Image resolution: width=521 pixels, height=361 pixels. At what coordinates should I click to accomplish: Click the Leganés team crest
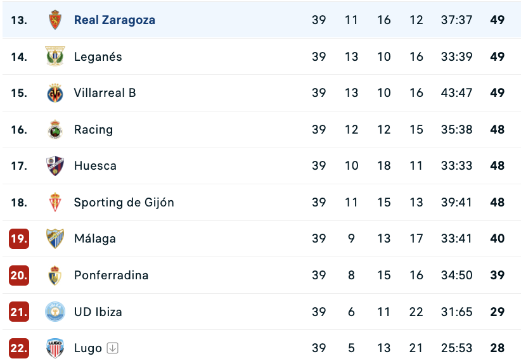coord(55,56)
